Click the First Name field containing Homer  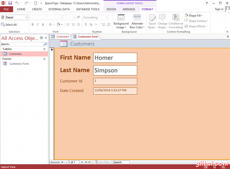coord(115,58)
